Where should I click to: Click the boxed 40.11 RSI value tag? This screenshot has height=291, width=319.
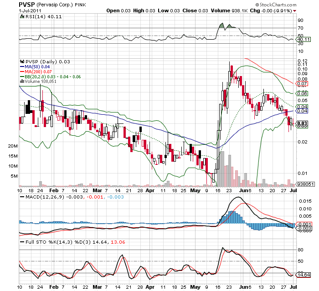(304, 40)
